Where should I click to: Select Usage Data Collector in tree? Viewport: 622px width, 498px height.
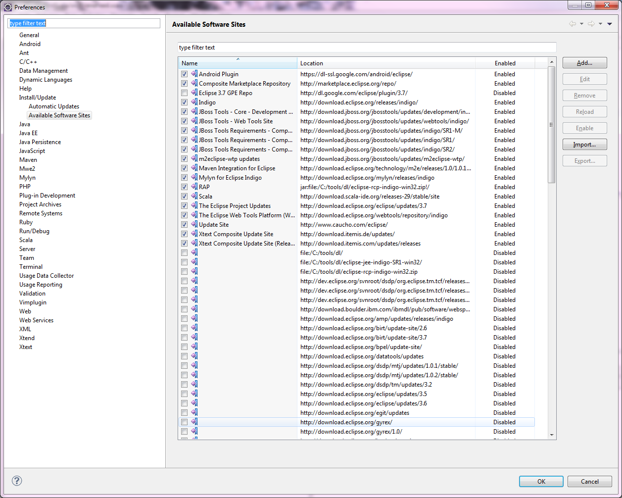[47, 275]
